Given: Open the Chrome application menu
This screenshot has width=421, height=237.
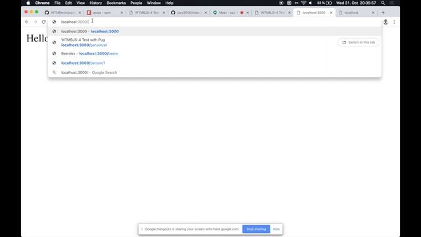Looking at the screenshot, I should click(x=42, y=3).
